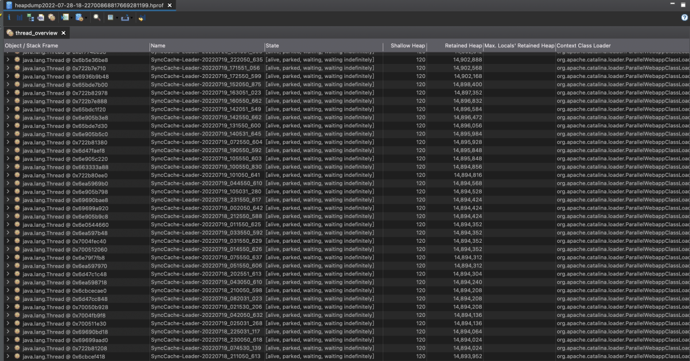690x361 pixels.
Task: Open dropdown arrow beside Export icon
Action: click(132, 18)
